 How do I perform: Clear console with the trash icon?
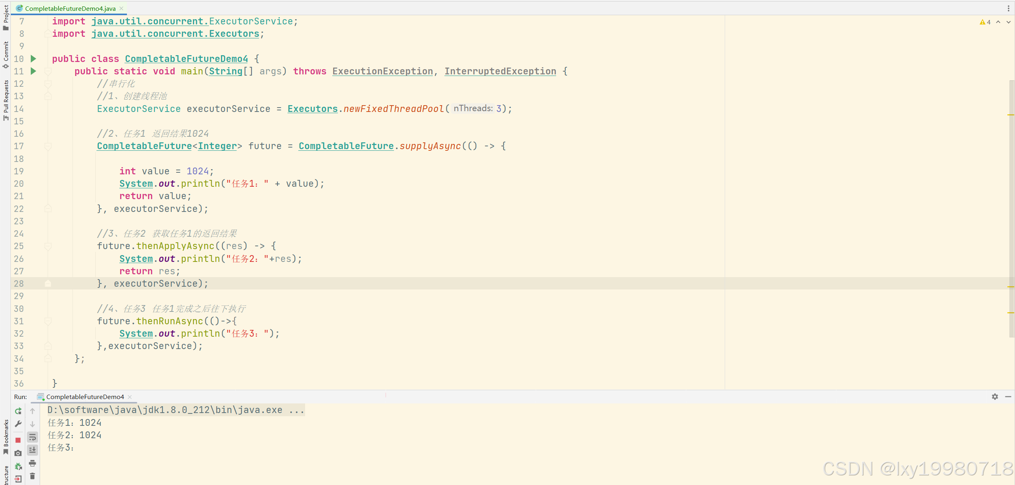point(32,476)
